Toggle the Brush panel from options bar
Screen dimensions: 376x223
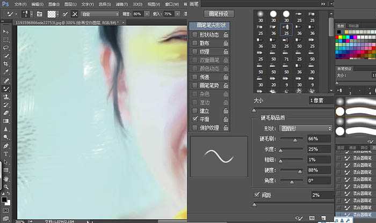click(39, 14)
